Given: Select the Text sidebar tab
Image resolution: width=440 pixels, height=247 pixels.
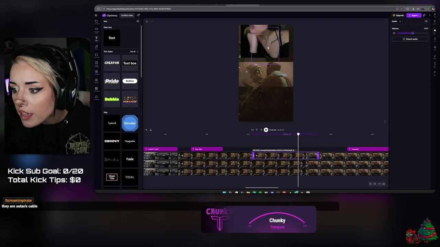Looking at the screenshot, I should click(97, 39).
